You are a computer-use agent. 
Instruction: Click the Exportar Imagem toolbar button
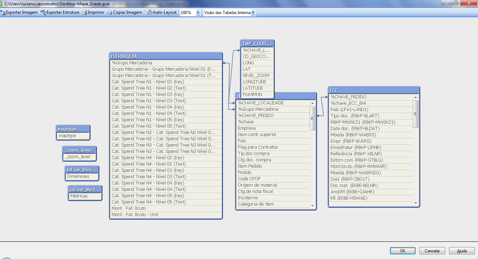point(19,12)
